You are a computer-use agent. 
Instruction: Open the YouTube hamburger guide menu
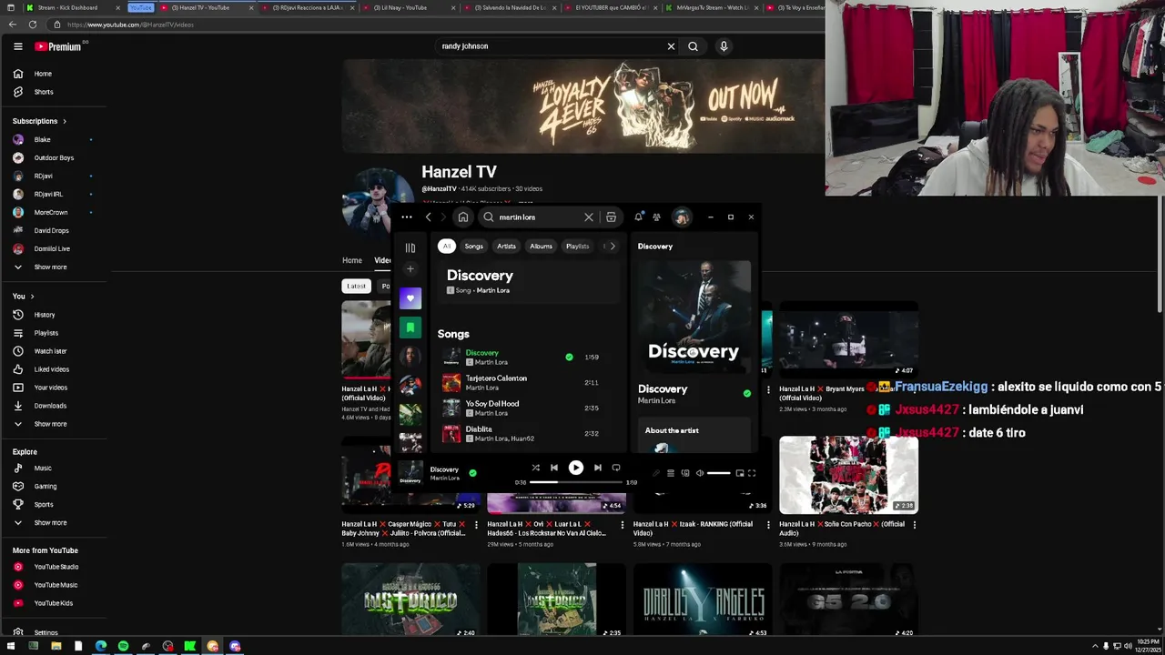coord(17,46)
